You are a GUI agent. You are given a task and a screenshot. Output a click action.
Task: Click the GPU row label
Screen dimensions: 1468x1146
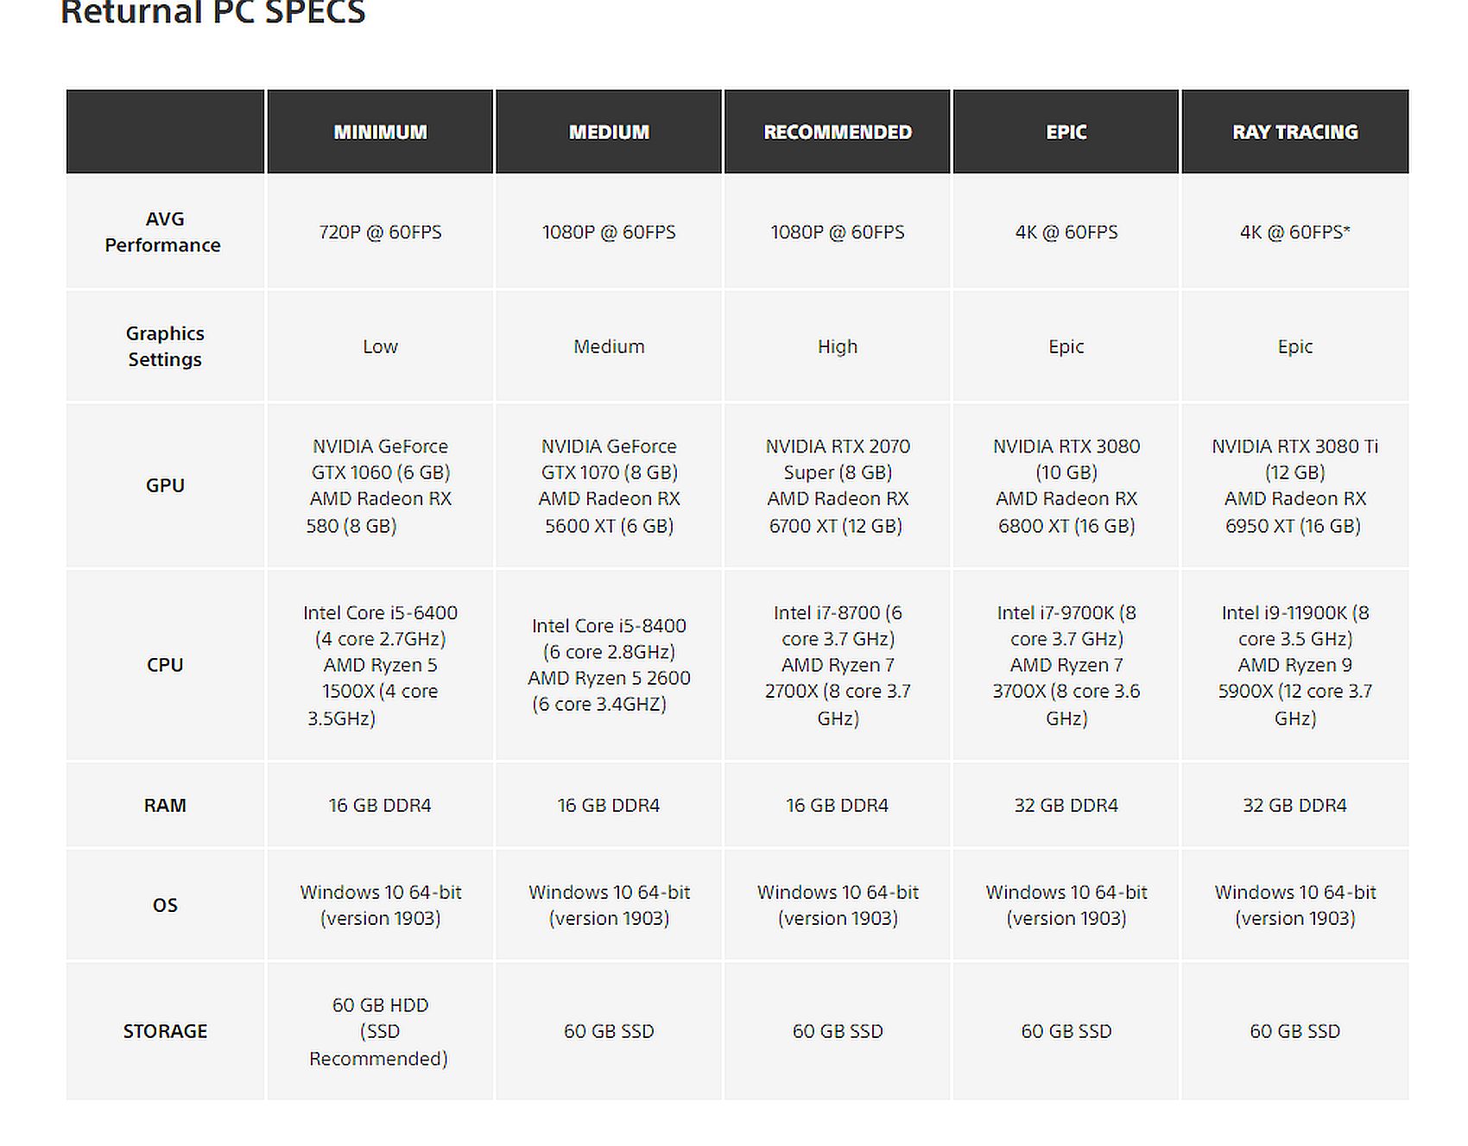164,485
